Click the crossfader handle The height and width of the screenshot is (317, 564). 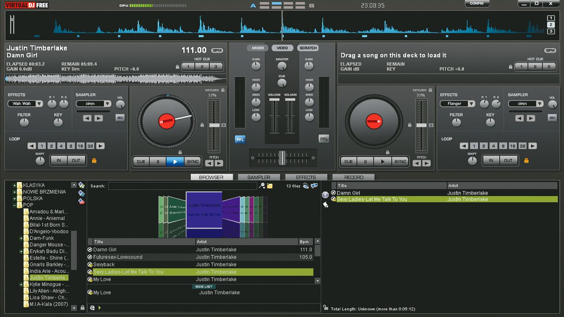[282, 157]
